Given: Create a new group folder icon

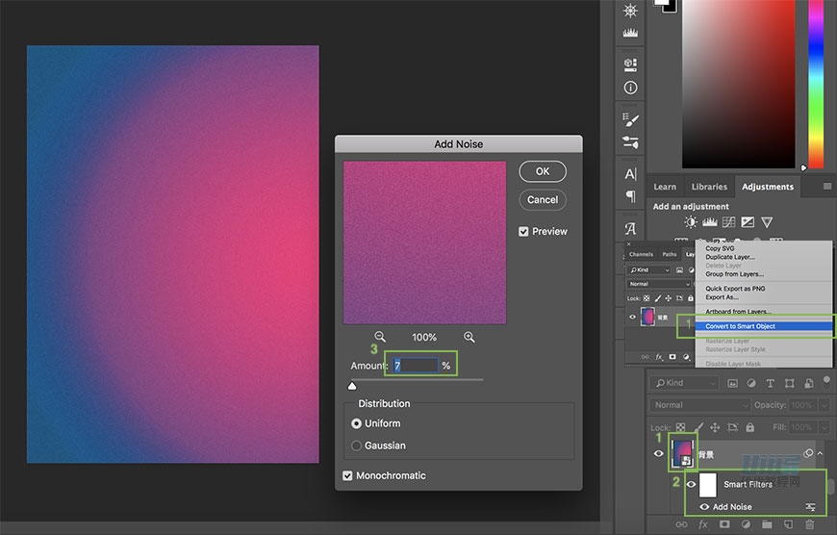Looking at the screenshot, I should coord(767,524).
